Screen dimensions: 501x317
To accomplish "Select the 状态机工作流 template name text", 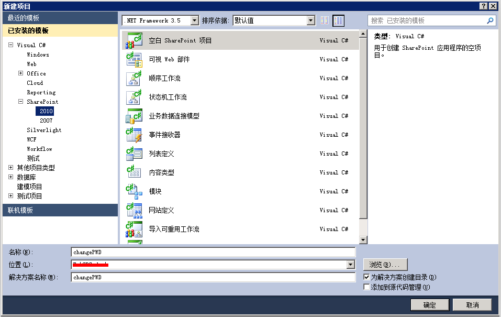I will (168, 97).
